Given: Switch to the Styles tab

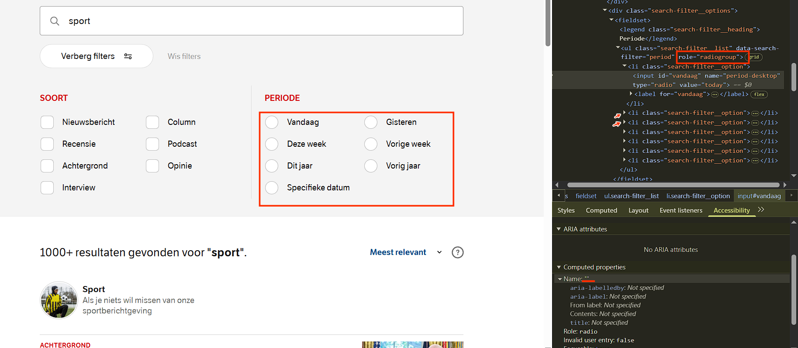Looking at the screenshot, I should (x=566, y=210).
